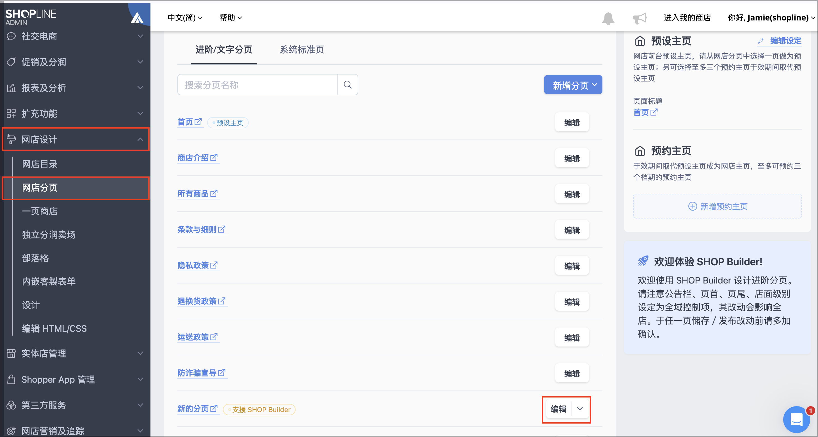Open the 中文(简) language dropdown
The width and height of the screenshot is (818, 437).
185,18
